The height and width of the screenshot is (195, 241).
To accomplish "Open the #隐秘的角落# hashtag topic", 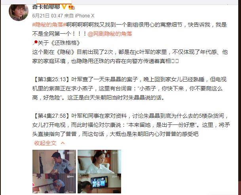I will 49,25.
